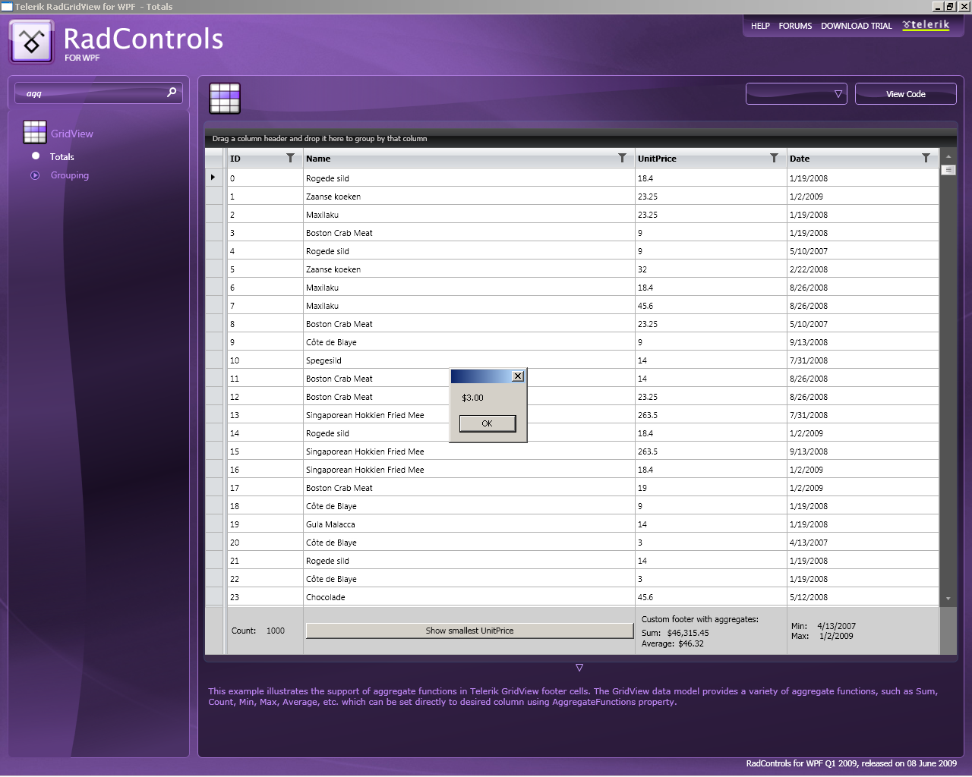
Task: Select the Gula Malacca name cell
Action: pos(469,524)
